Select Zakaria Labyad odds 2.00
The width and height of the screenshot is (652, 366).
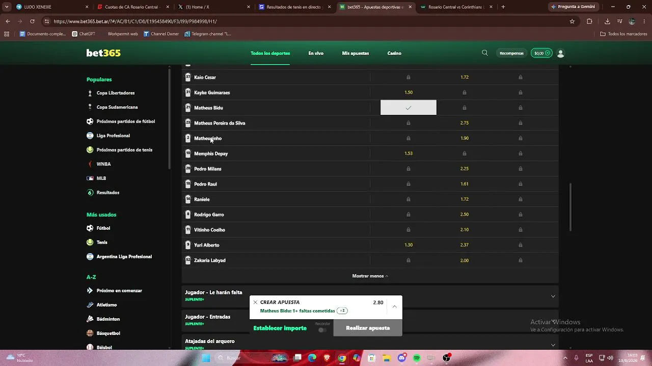click(465, 260)
